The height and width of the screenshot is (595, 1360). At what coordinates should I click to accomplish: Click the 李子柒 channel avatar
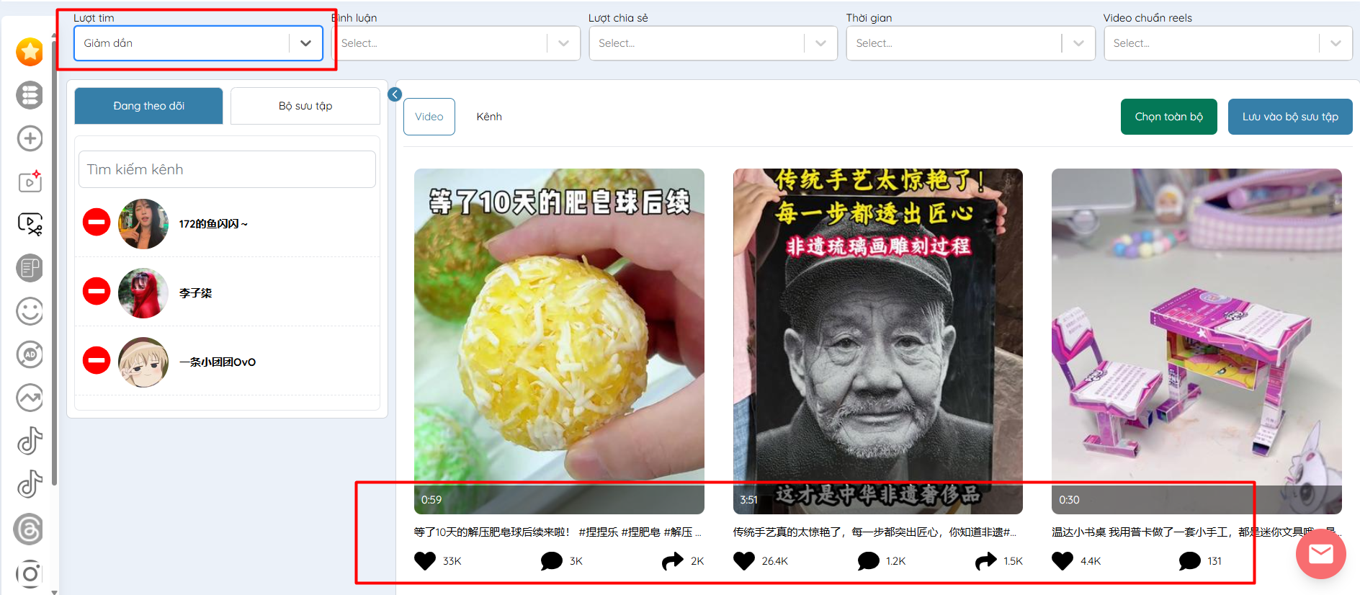coord(143,293)
